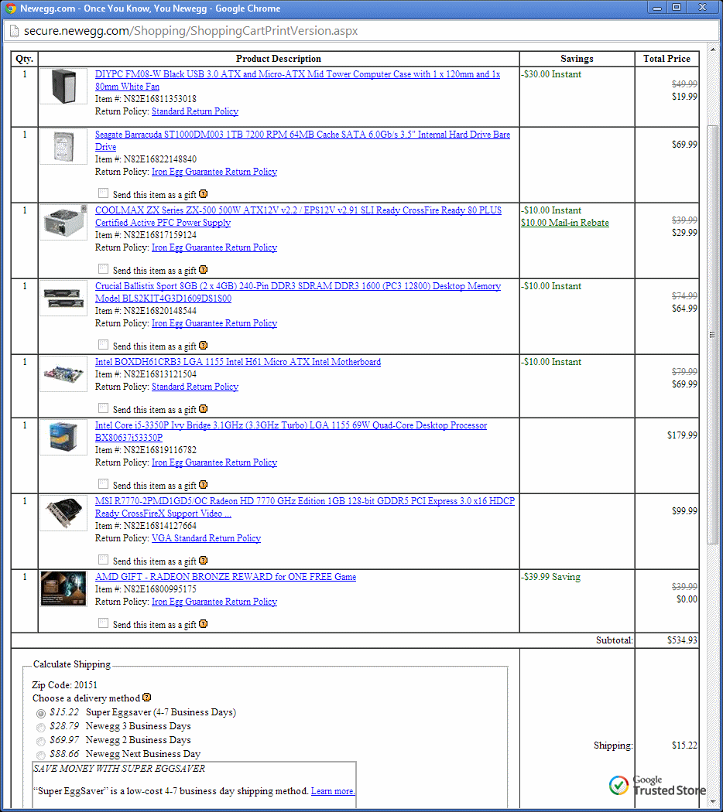Image resolution: width=723 pixels, height=812 pixels.
Task: Click the Shipping cost $15.22 in total column
Action: pyautogui.click(x=684, y=745)
